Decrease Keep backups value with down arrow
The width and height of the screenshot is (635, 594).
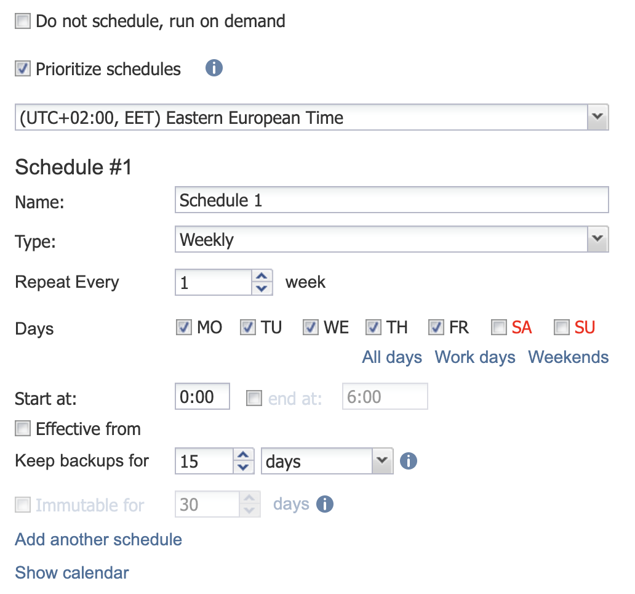(x=244, y=467)
